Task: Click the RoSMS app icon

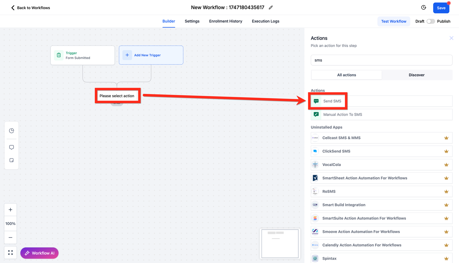Action: pyautogui.click(x=315, y=192)
